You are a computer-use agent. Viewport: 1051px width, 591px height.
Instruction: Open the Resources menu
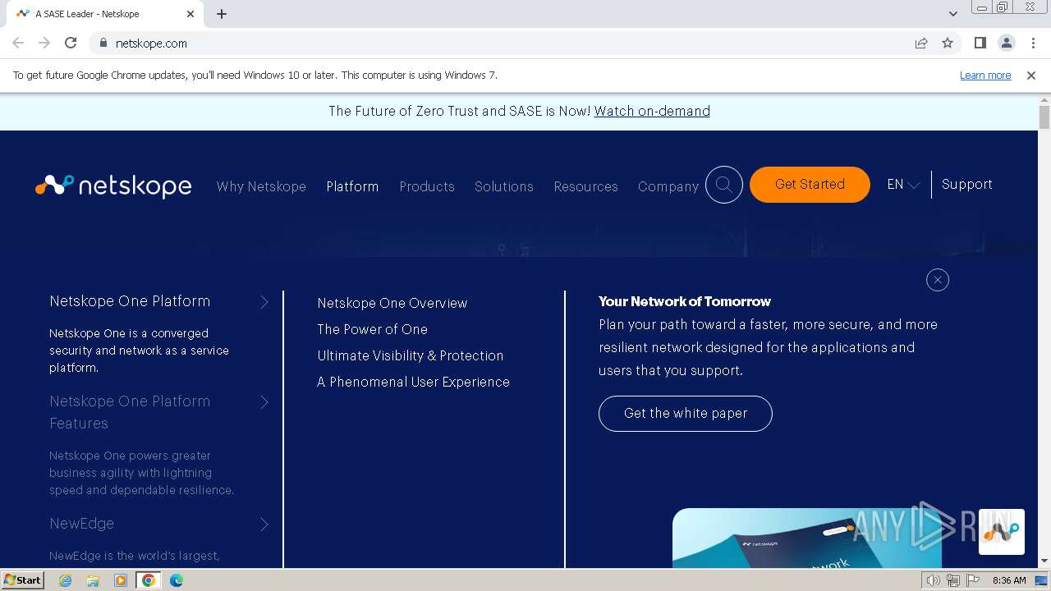pos(585,186)
